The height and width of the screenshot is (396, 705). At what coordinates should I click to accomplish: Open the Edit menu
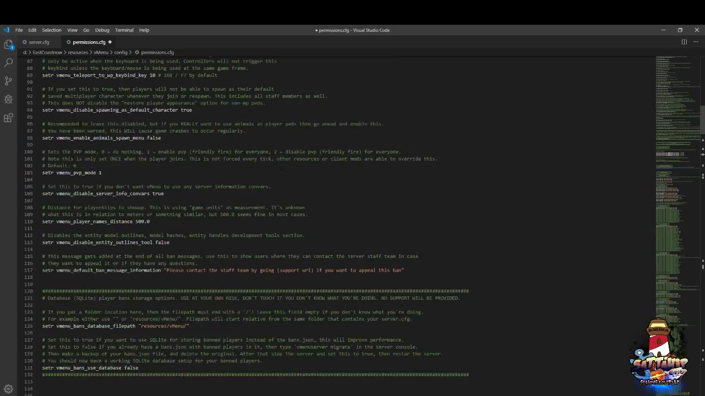pos(32,30)
